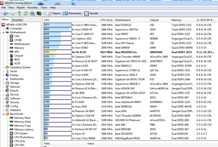Select the Config tree item
Image resolution: width=218 pixels, height=147 pixels.
point(14,106)
